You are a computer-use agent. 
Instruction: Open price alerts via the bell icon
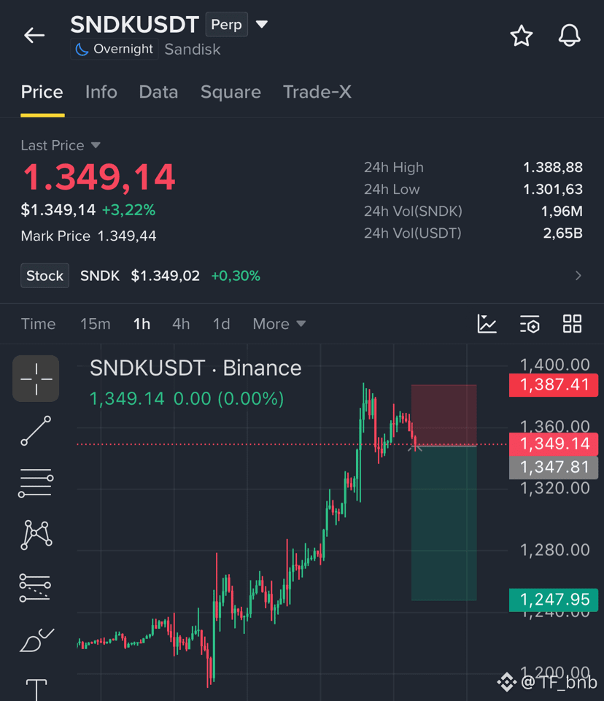569,35
